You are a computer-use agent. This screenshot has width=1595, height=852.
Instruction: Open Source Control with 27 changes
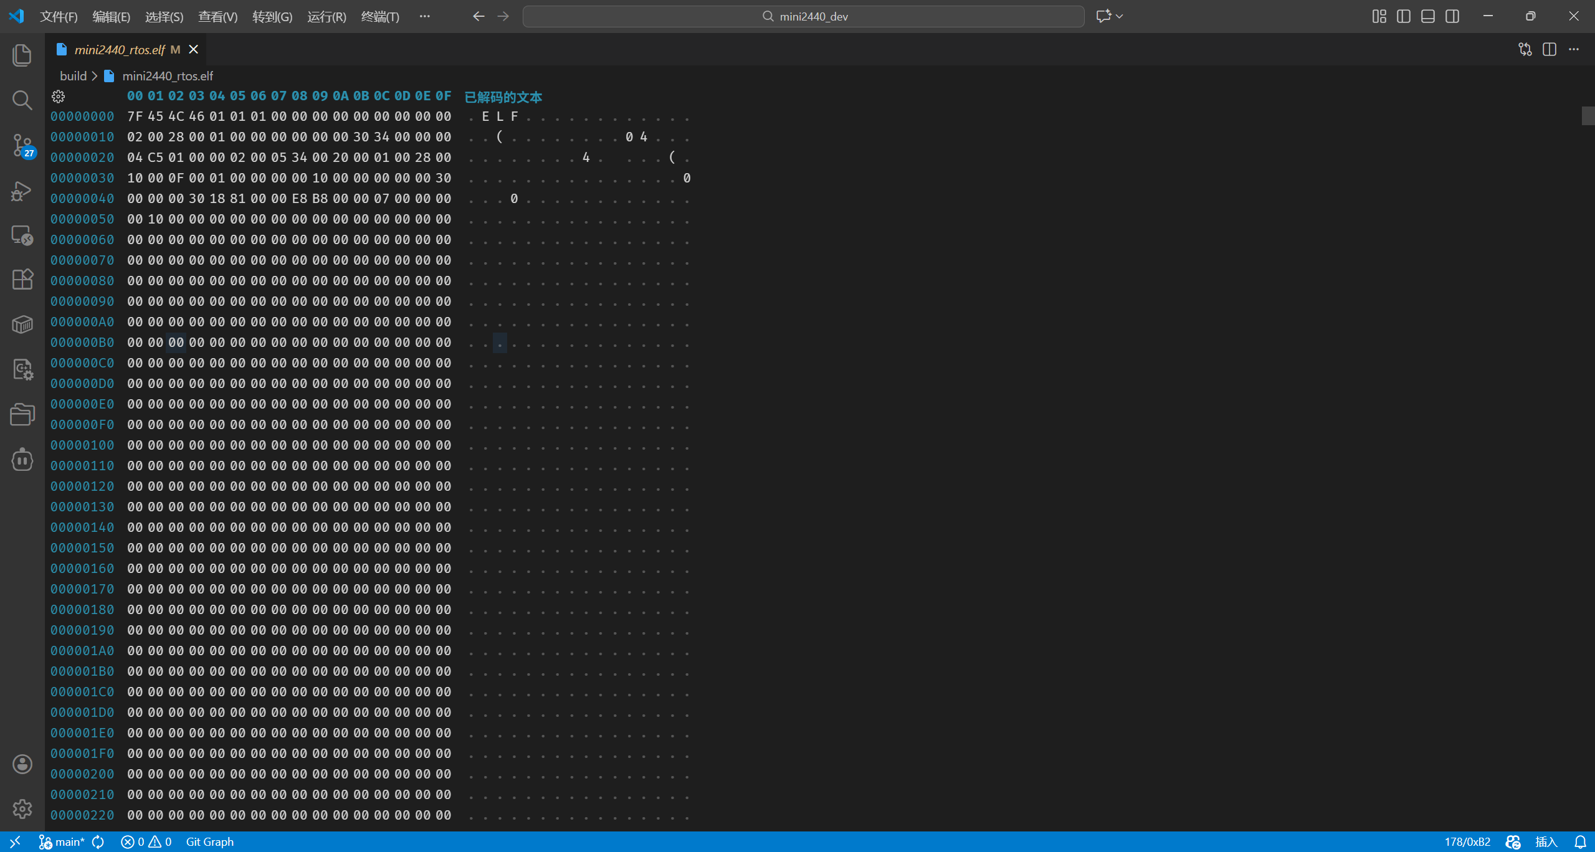click(x=22, y=146)
